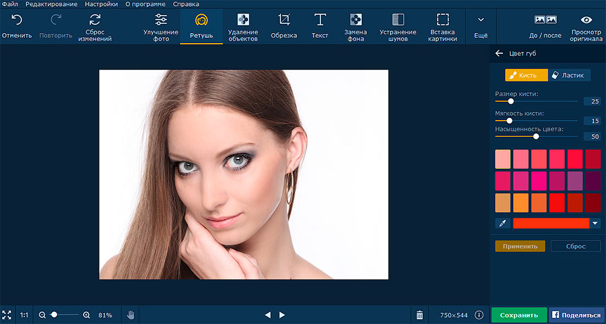Click the trash delete image icon

(419, 315)
